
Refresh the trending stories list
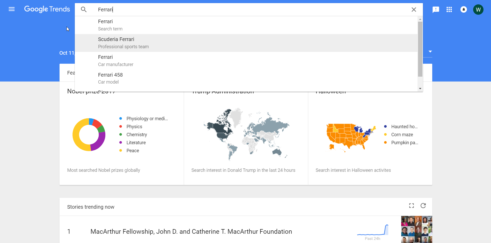click(423, 206)
